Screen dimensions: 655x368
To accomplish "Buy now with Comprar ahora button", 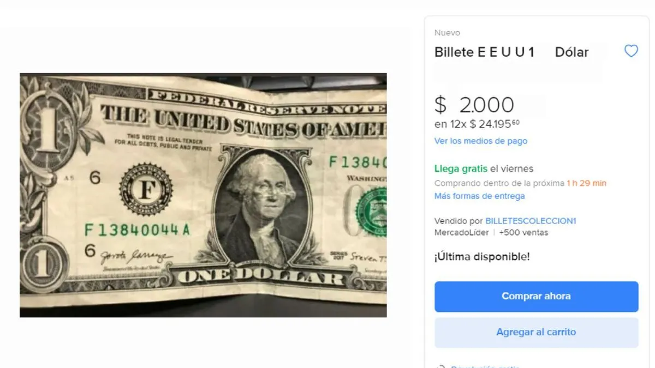I will point(536,297).
